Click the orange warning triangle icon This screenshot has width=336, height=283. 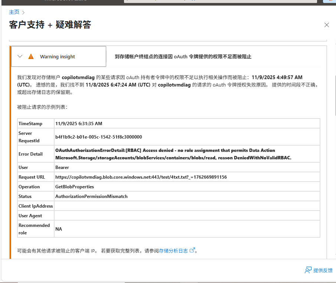(31, 56)
